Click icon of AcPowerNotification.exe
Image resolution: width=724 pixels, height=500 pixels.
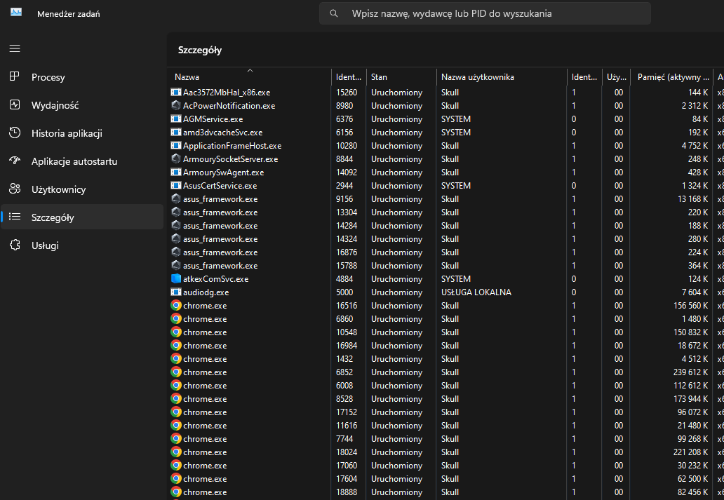(176, 106)
